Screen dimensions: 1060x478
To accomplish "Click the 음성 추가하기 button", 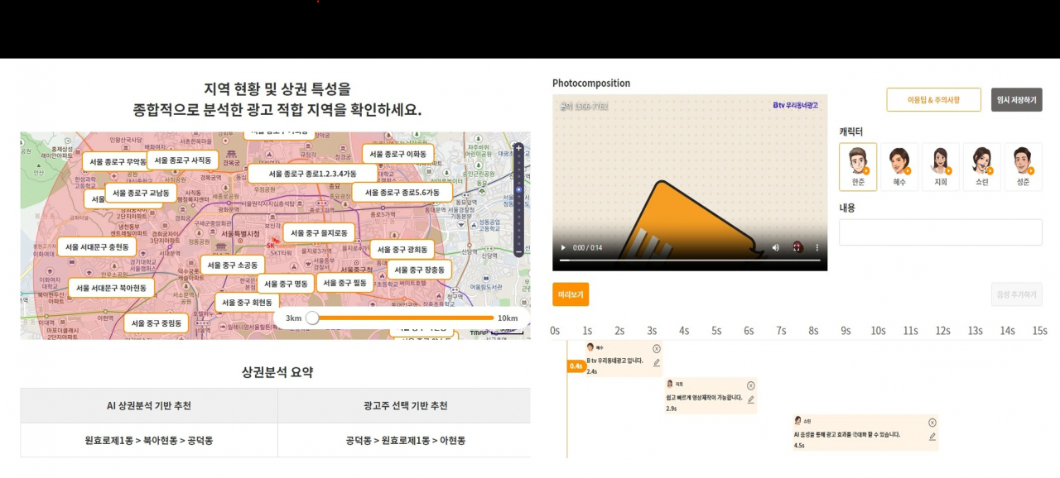I will tap(1016, 294).
